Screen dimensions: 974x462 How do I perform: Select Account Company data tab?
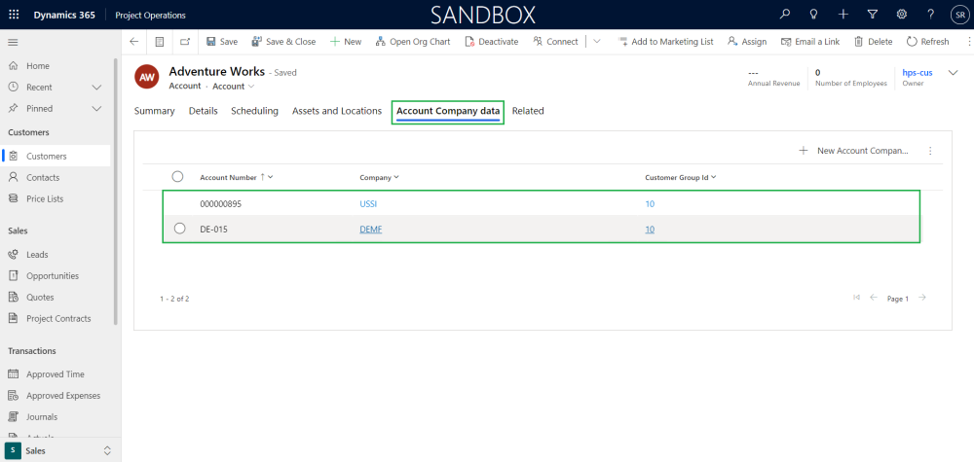448,112
